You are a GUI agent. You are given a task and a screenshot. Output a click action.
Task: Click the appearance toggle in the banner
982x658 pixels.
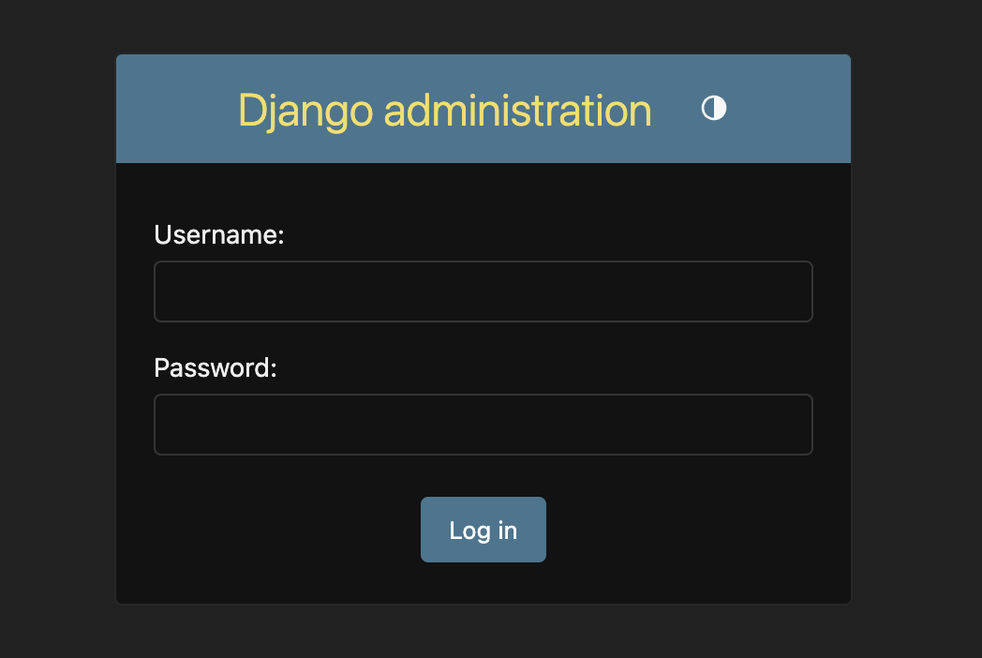(x=714, y=108)
